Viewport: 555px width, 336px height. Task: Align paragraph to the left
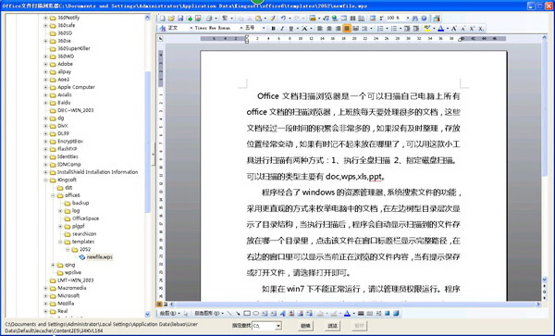click(320, 29)
